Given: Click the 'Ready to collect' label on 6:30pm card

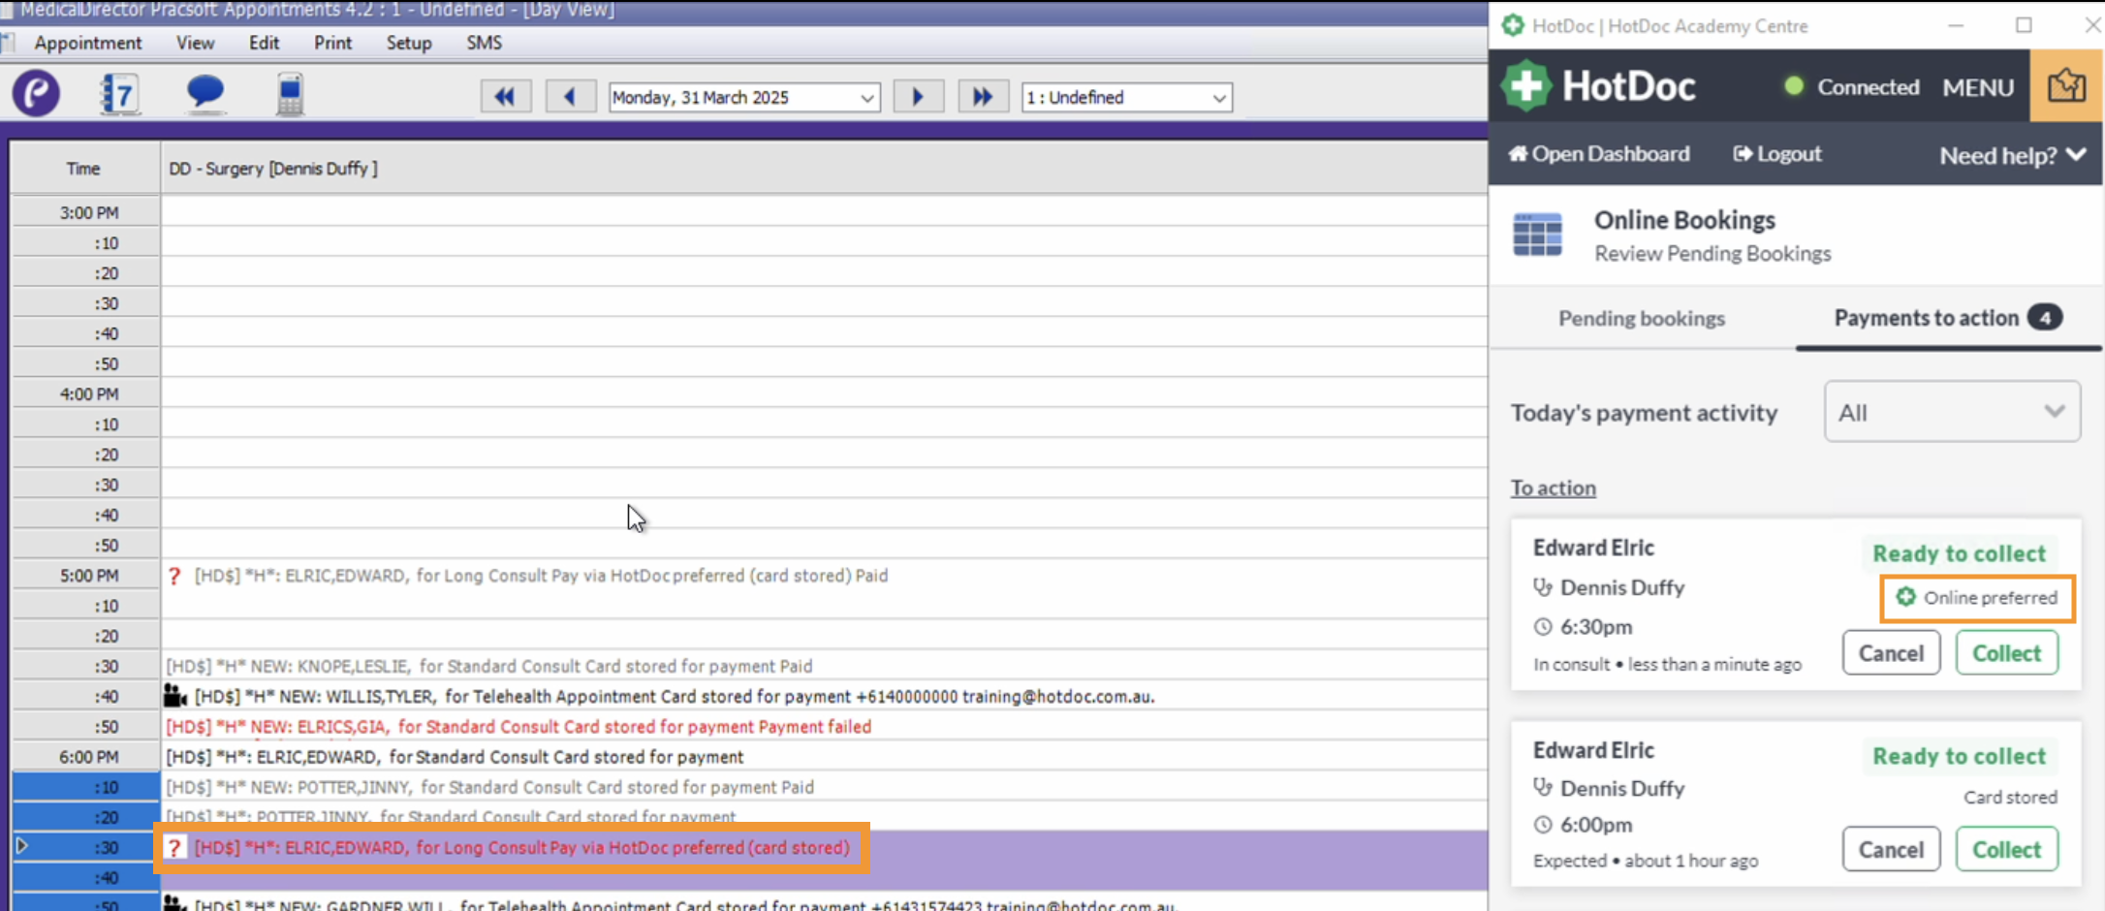Looking at the screenshot, I should (x=1959, y=553).
